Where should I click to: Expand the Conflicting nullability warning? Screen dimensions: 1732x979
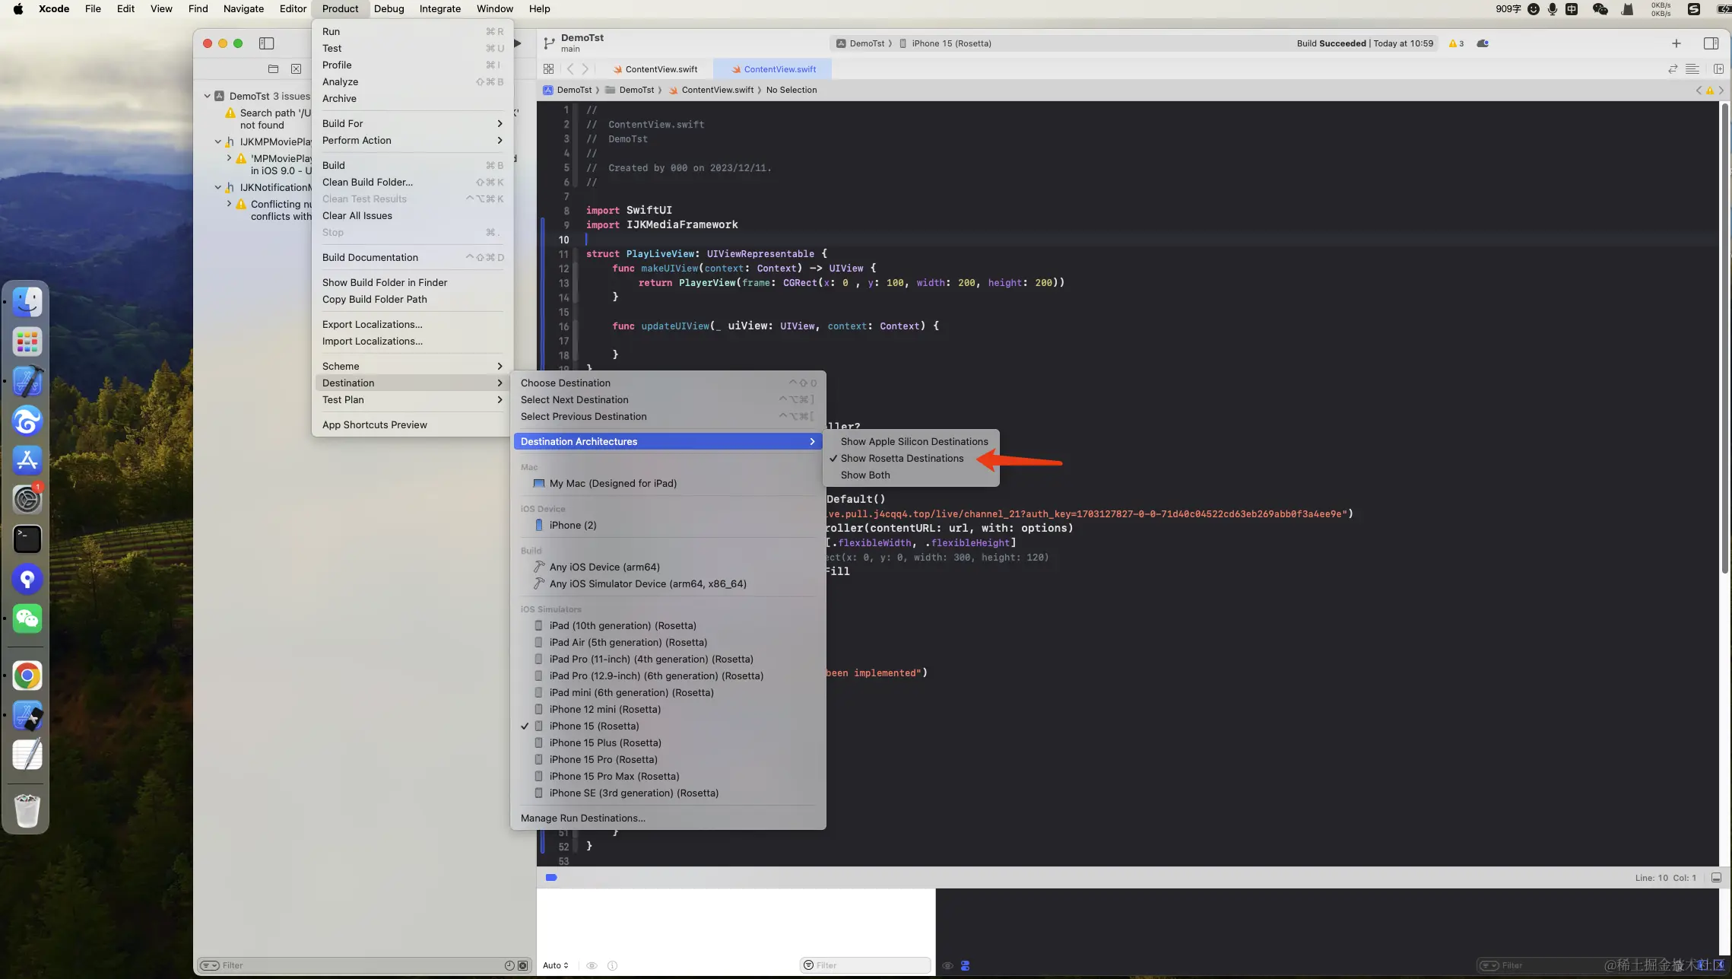point(229,204)
